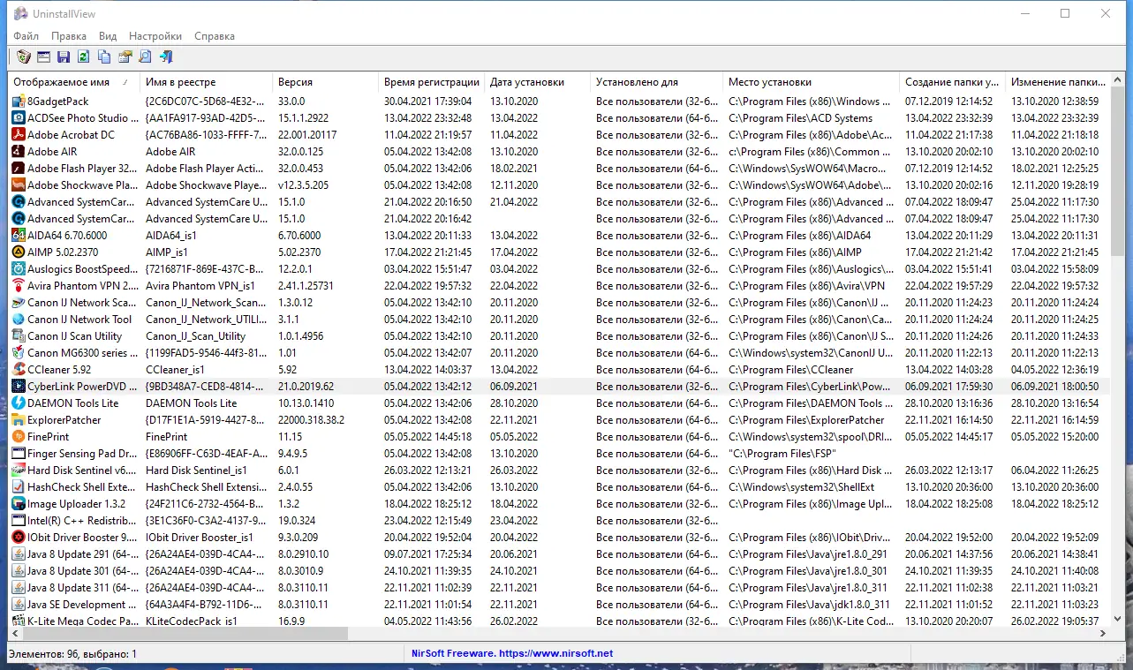Click the Adobe Acrobat DC icon
1133x670 pixels.
click(19, 135)
